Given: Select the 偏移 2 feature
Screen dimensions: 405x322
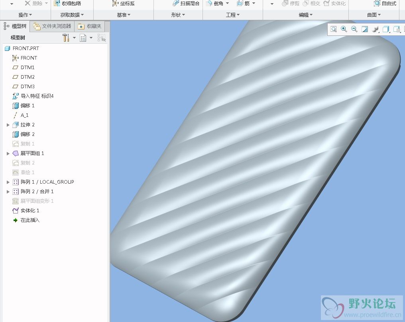Looking at the screenshot, I should click(24, 134).
